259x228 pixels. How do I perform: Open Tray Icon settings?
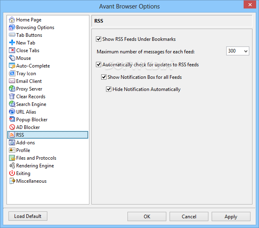pyautogui.click(x=26, y=74)
